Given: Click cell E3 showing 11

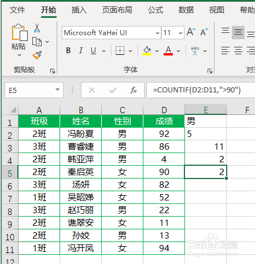Looking at the screenshot, I should coord(206,147).
